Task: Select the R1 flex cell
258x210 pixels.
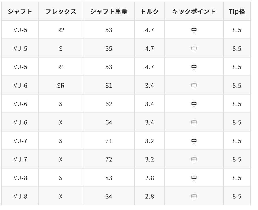Action: click(x=61, y=67)
